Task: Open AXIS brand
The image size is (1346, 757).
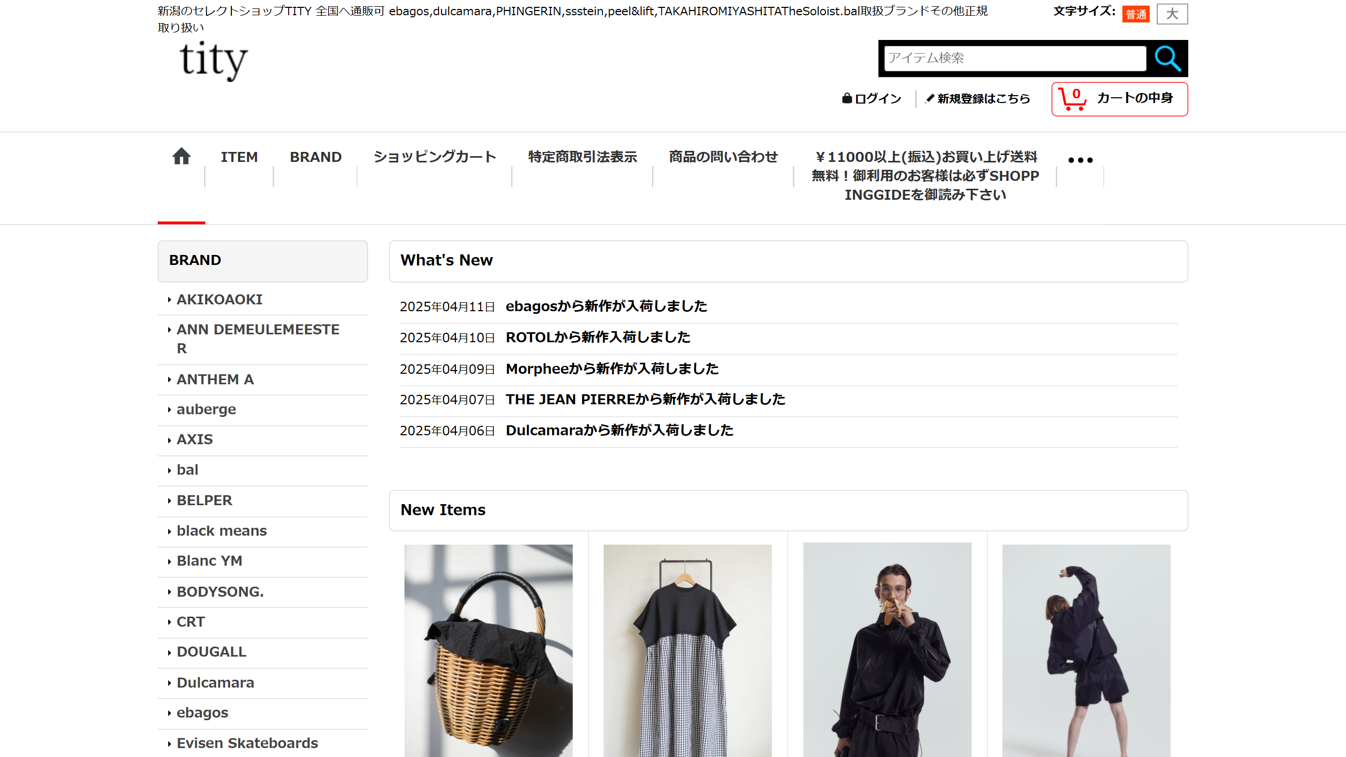Action: click(195, 439)
